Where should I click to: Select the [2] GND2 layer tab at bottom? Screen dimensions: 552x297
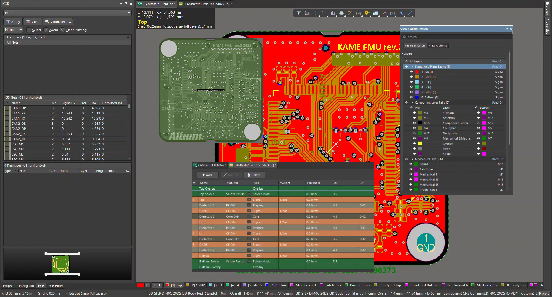tap(196, 285)
